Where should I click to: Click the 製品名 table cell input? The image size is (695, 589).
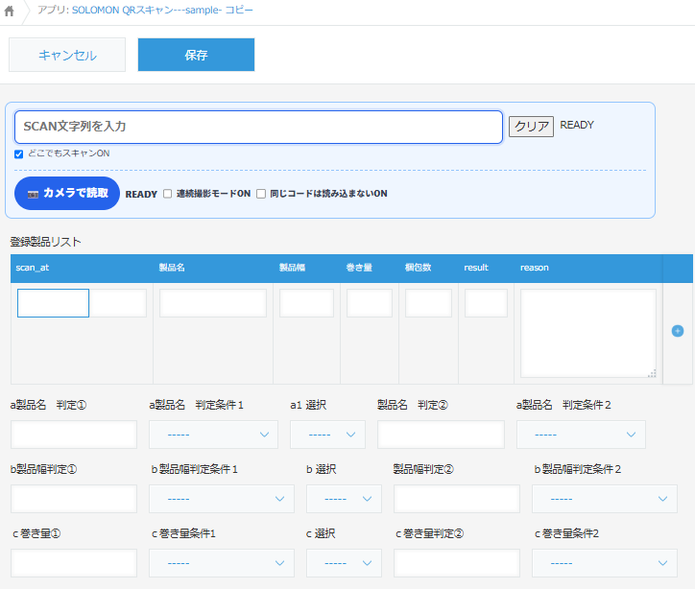213,303
